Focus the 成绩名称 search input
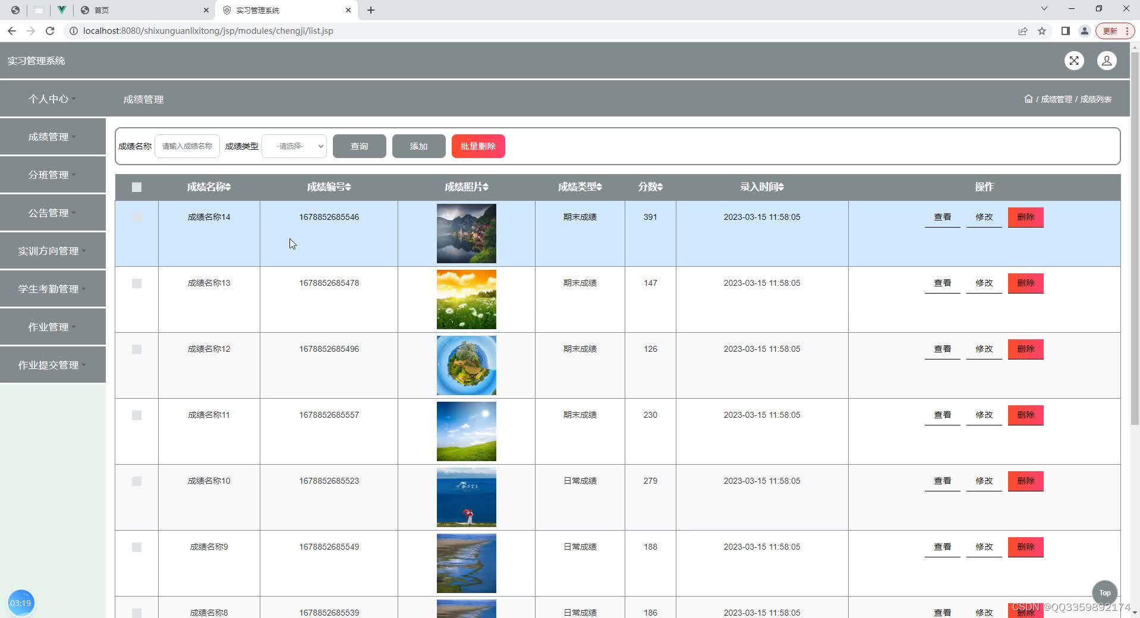The image size is (1140, 618). 187,146
